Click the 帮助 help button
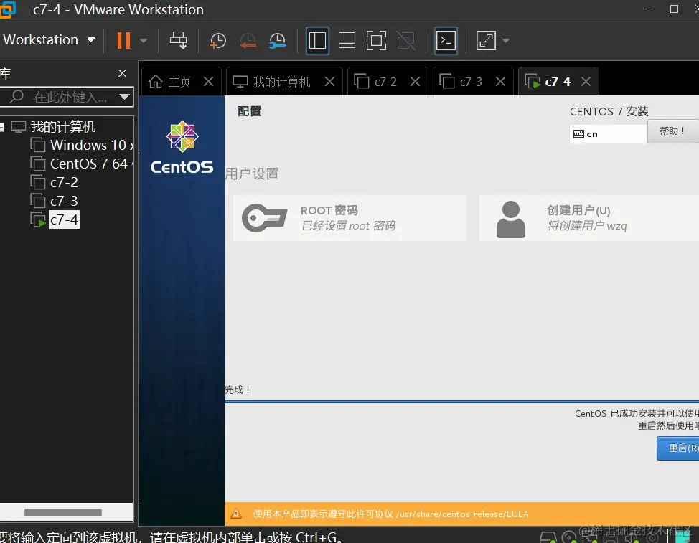This screenshot has height=543, width=699. (673, 131)
